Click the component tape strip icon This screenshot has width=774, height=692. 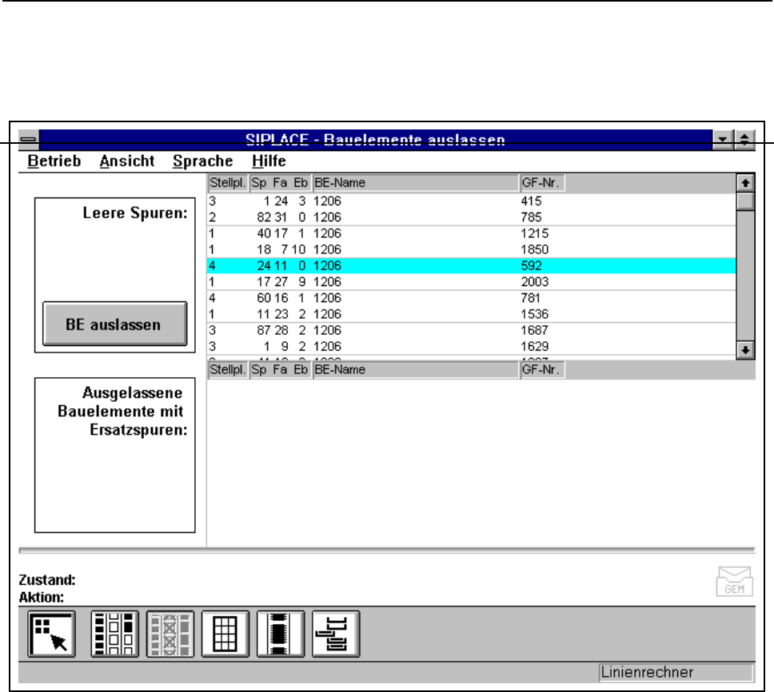point(281,634)
